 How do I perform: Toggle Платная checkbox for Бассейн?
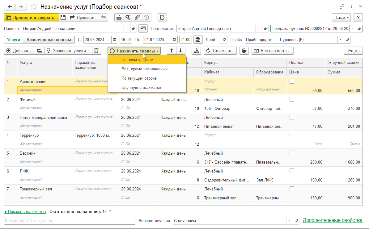[x=292, y=153]
